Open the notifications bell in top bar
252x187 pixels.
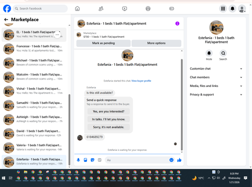coord(232,9)
